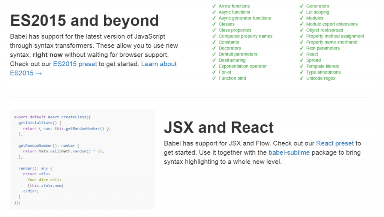Select the checkmark beside Decorators

pos(214,48)
